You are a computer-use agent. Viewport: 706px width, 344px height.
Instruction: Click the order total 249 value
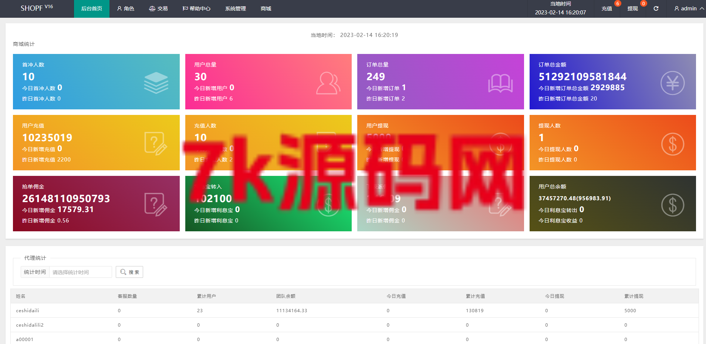point(376,76)
